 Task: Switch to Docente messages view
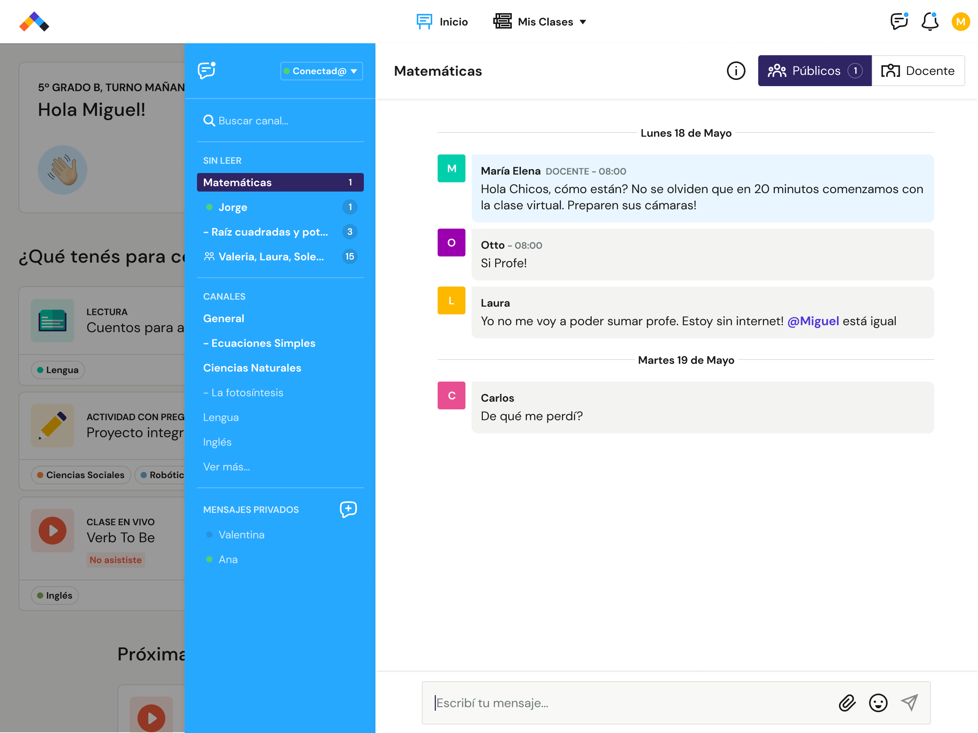(x=918, y=71)
